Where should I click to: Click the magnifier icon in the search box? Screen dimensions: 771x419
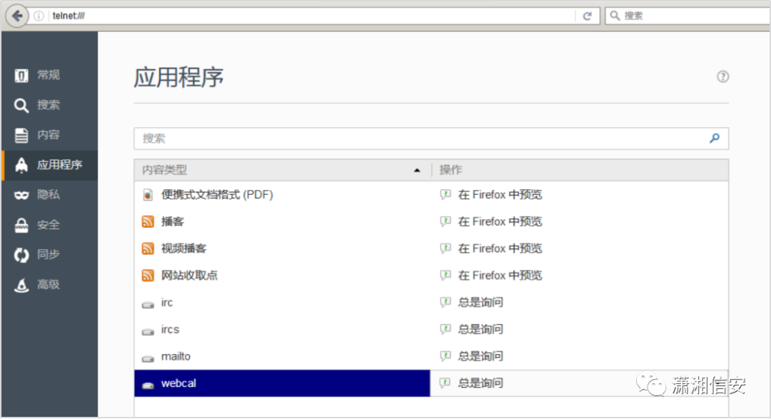click(x=715, y=138)
